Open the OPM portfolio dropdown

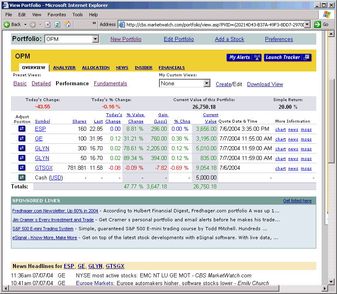pos(95,39)
